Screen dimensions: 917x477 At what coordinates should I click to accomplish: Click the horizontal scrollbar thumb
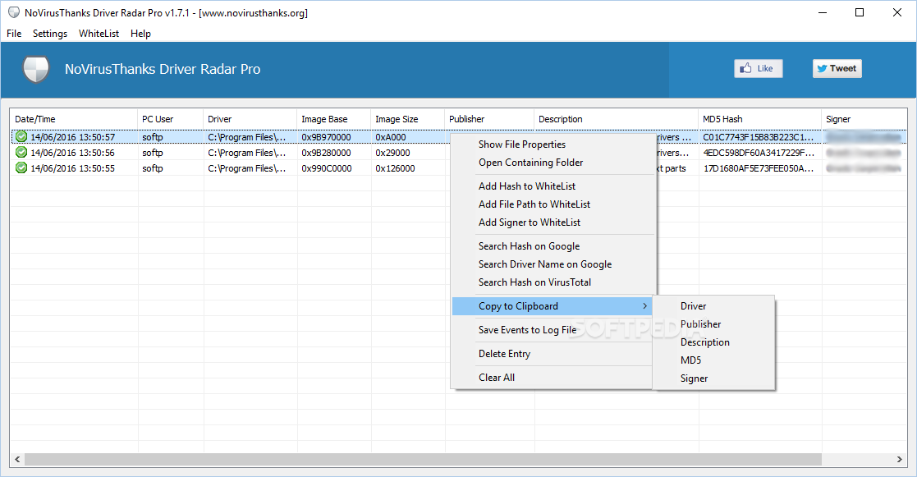coord(423,460)
